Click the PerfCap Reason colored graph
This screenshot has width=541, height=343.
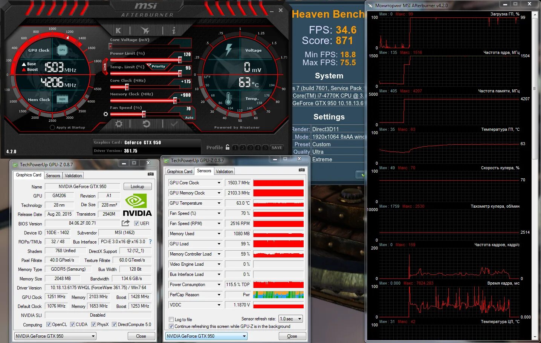tap(278, 295)
